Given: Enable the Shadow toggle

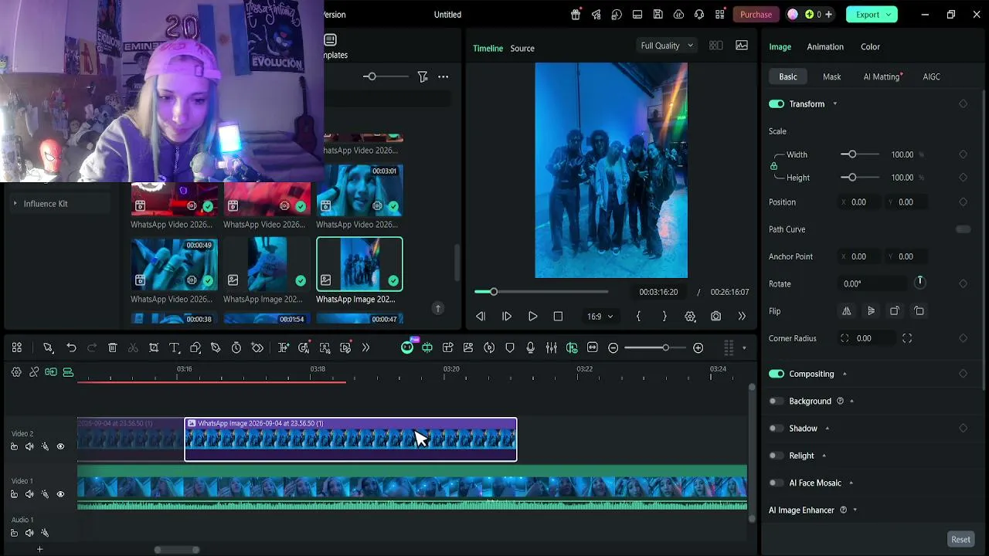Looking at the screenshot, I should (776, 429).
